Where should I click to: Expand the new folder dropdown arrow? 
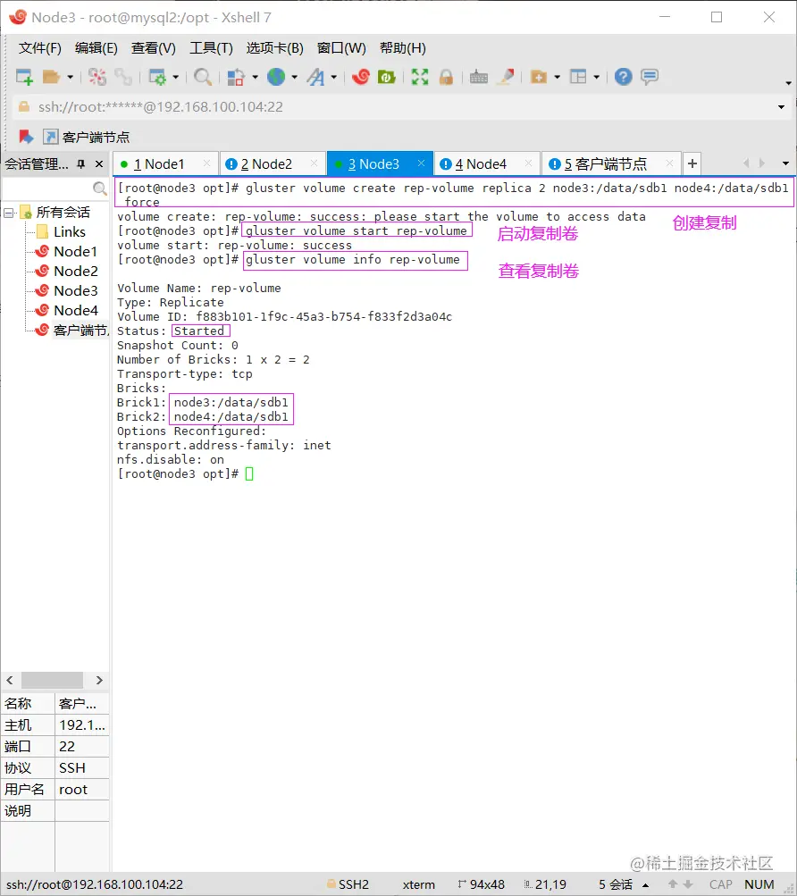click(557, 77)
